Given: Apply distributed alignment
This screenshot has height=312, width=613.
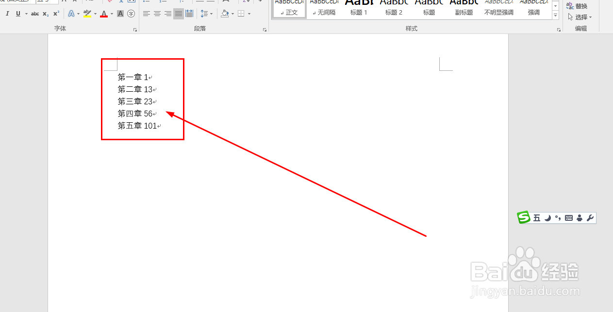Looking at the screenshot, I should [x=189, y=14].
